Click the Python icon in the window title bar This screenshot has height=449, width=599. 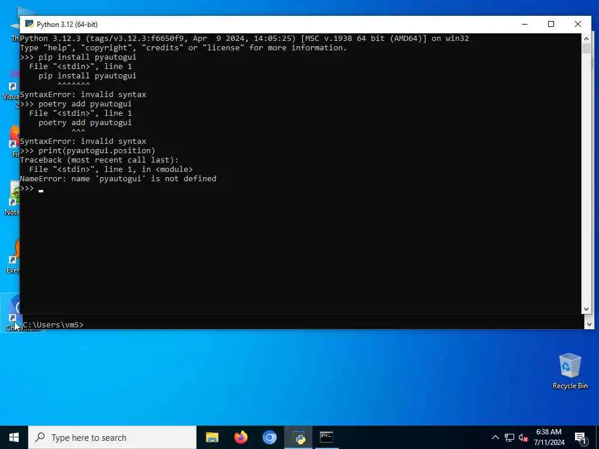[x=29, y=24]
